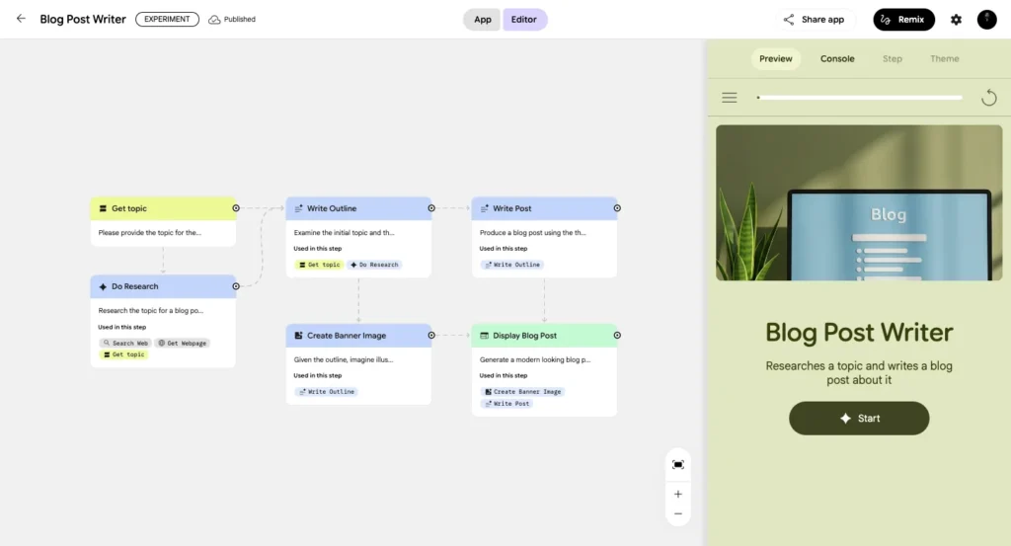1011x546 pixels.
Task: Click the Display Blog Post output port
Action: click(617, 336)
